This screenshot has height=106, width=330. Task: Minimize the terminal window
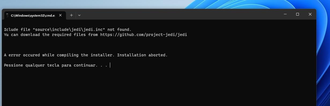(x=285, y=14)
